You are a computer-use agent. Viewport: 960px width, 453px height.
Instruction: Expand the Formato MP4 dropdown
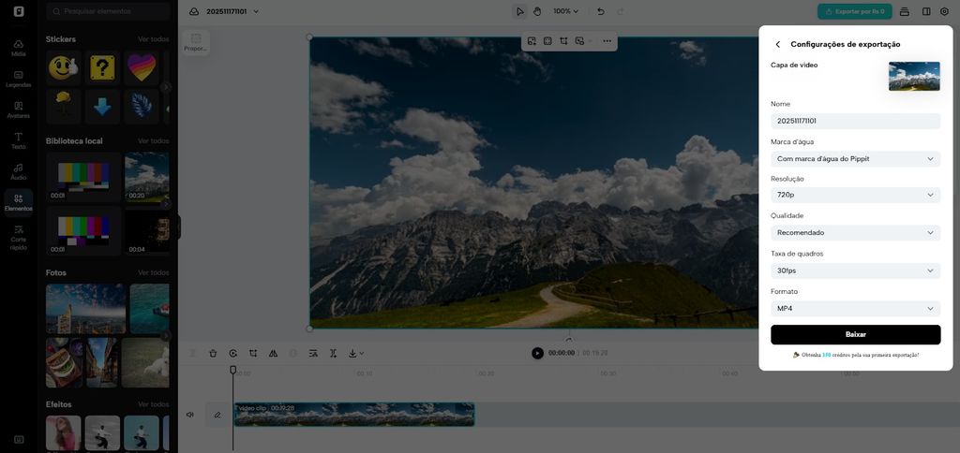[855, 308]
